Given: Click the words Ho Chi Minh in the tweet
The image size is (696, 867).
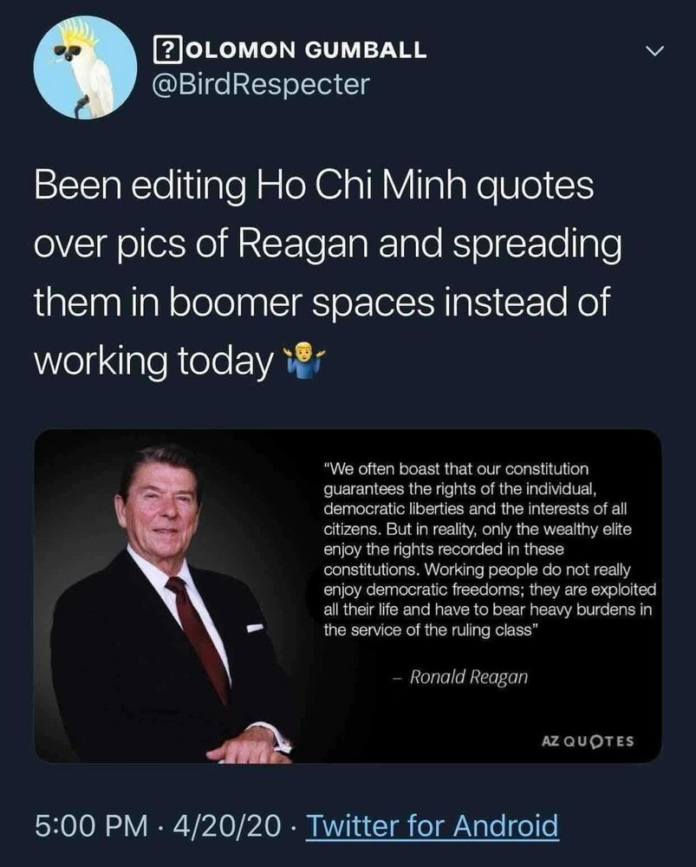Looking at the screenshot, I should click(361, 185).
